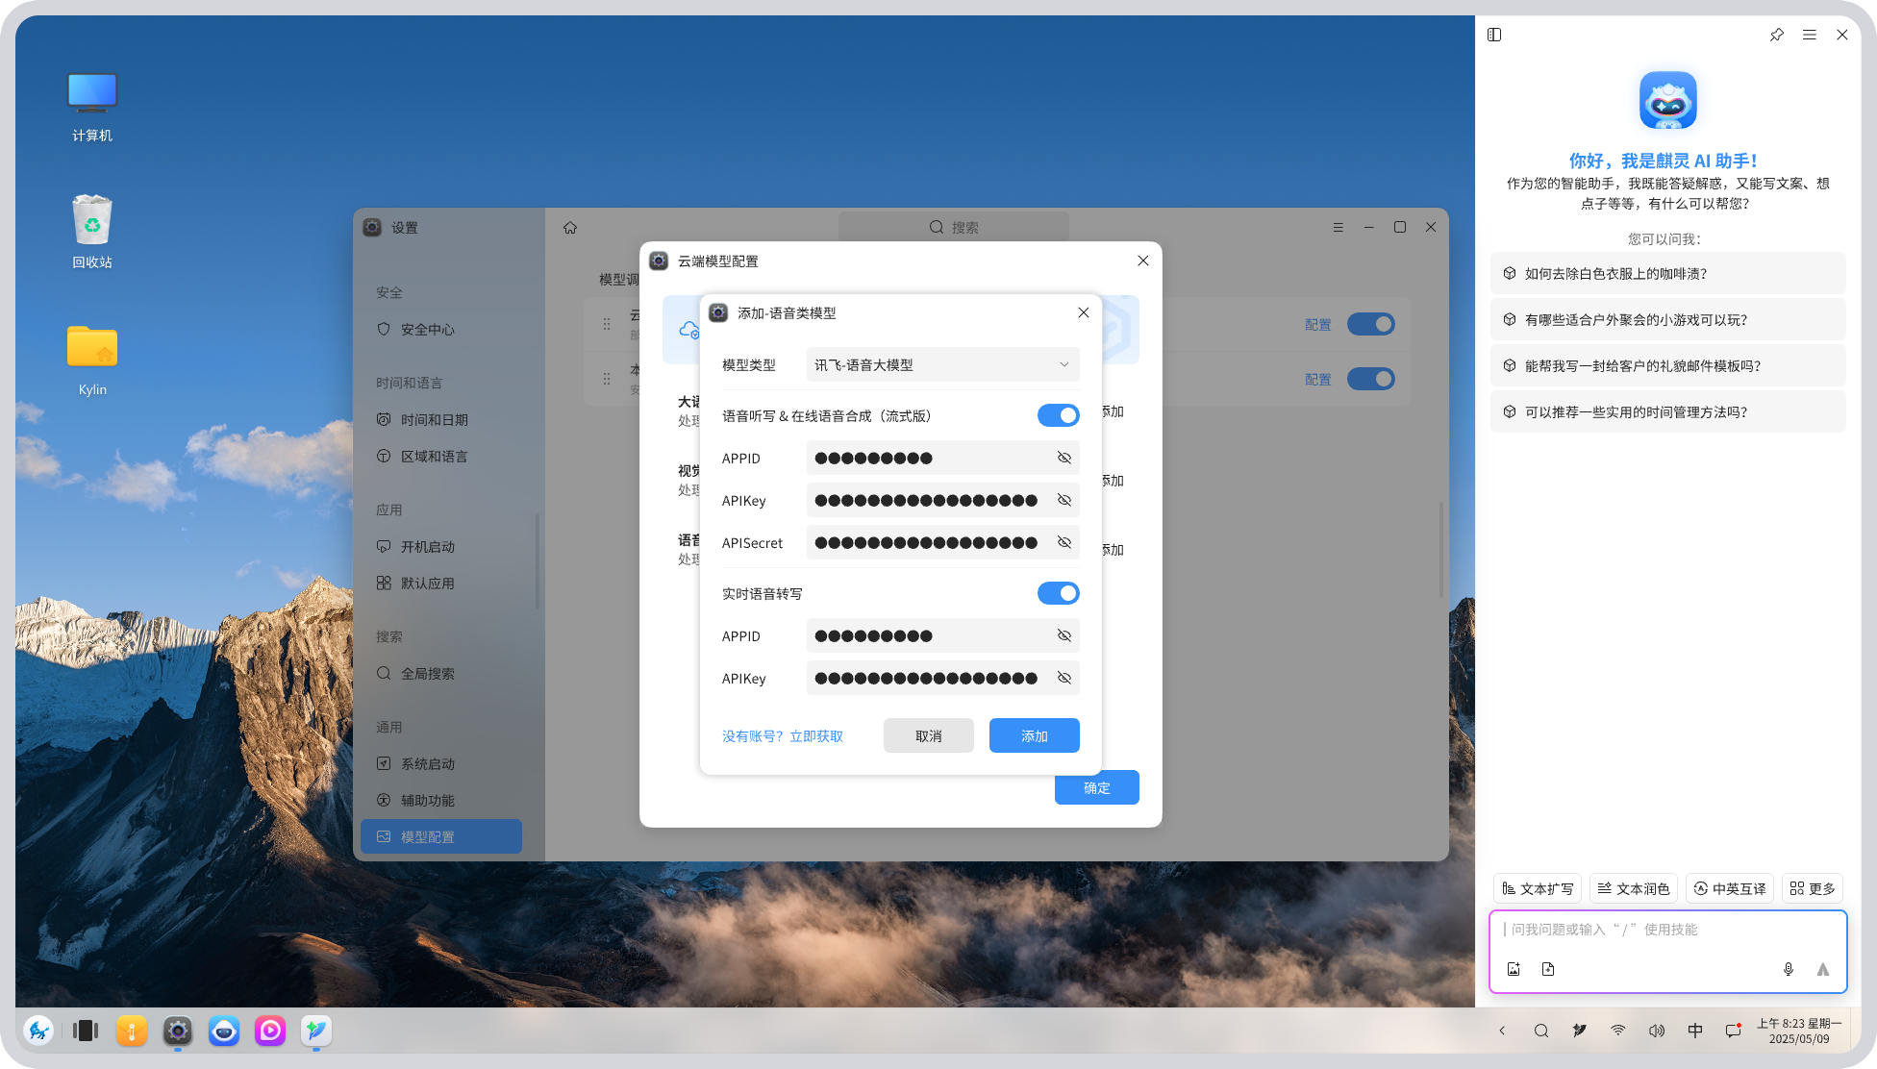Click the volume icon in system tray
The height and width of the screenshot is (1069, 1877).
click(x=1656, y=1031)
